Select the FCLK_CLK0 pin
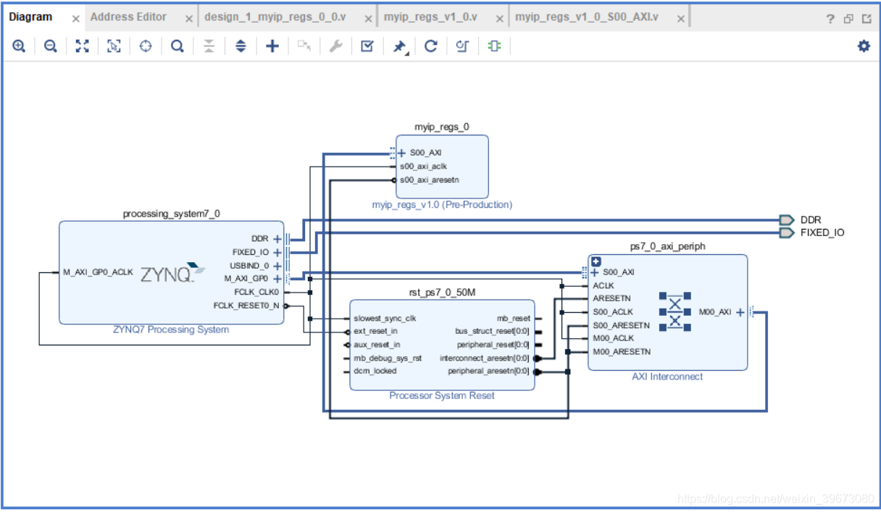The width and height of the screenshot is (881, 512). (x=256, y=292)
